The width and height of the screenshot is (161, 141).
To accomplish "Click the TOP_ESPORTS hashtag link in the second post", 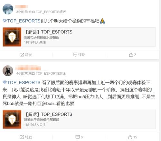I will 24,83.
